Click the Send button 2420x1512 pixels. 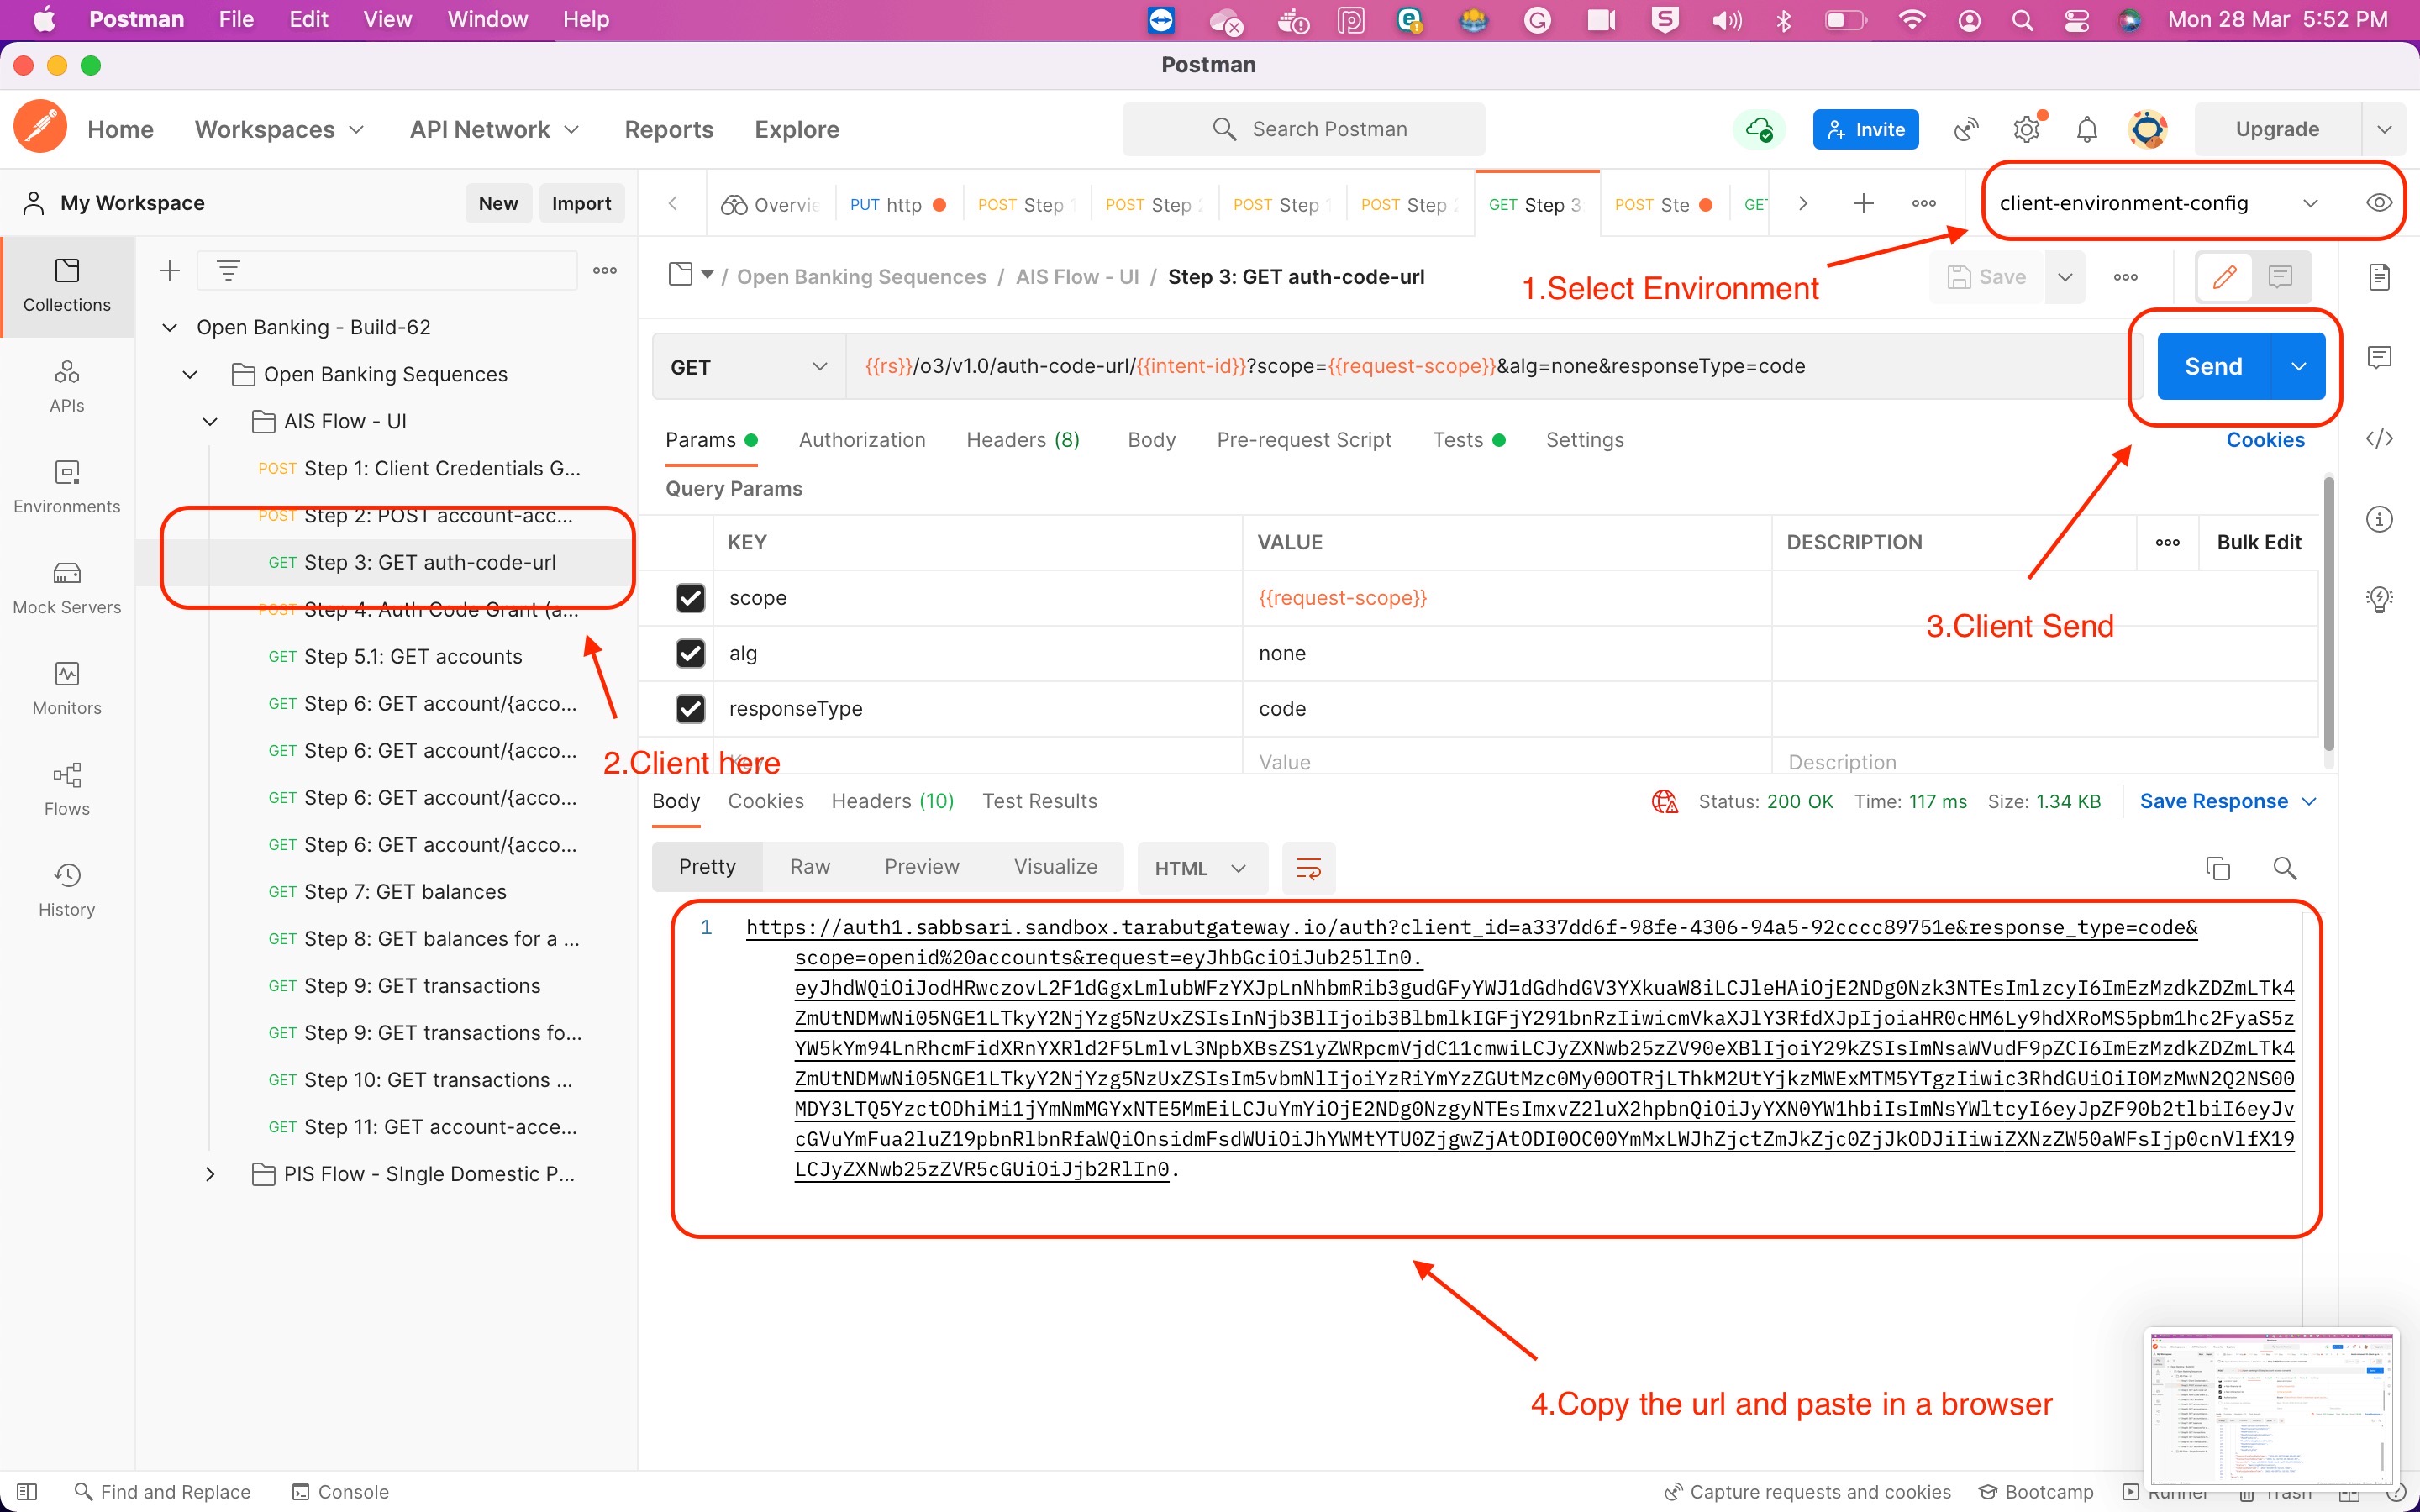coord(2213,367)
